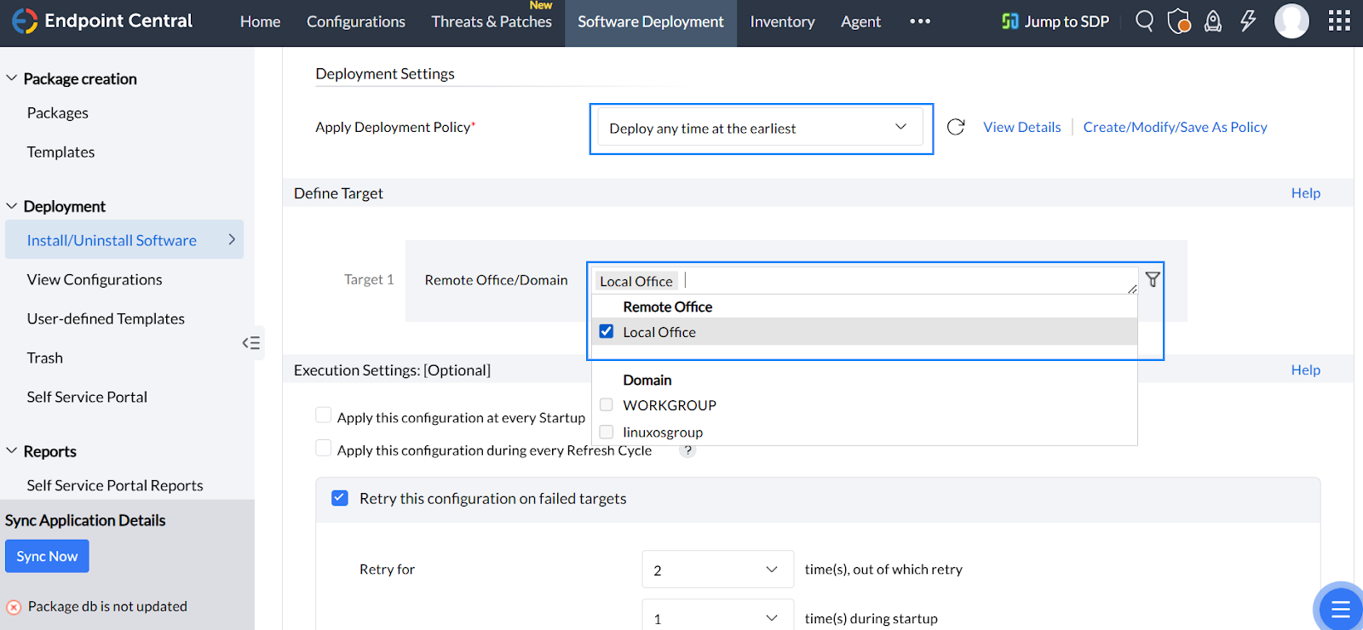Viewport: 1363px width, 630px height.
Task: Collapse the Deployment section
Action: point(12,206)
